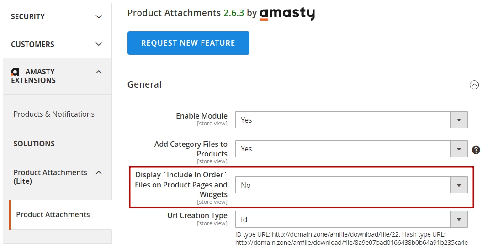Click the Amasty icon beside AMASTY EXTENSIONS
Image resolution: width=488 pixels, height=249 pixels.
pos(15,72)
